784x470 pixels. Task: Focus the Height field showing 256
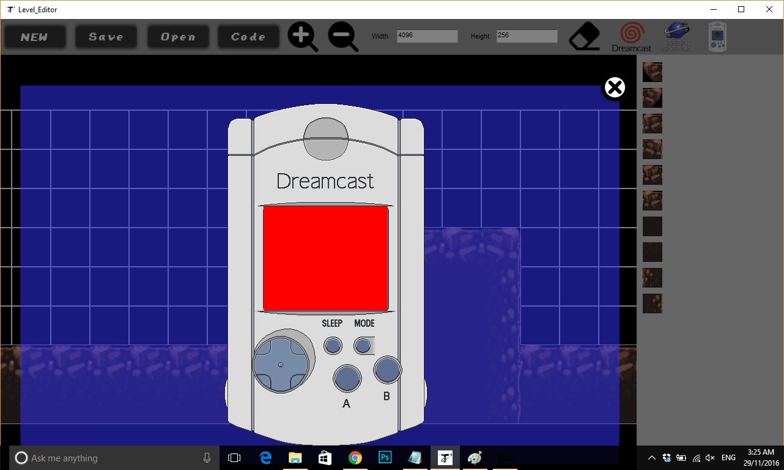pyautogui.click(x=527, y=36)
